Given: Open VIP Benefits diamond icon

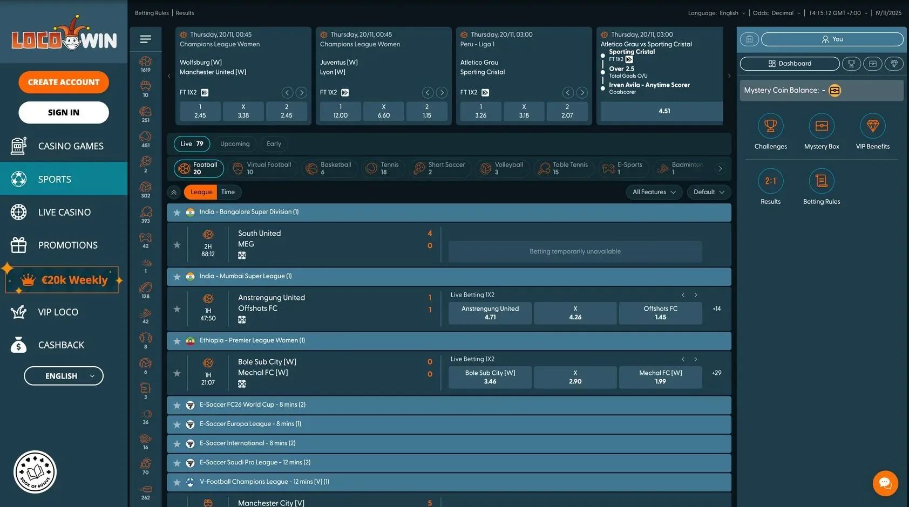Looking at the screenshot, I should click(x=873, y=126).
